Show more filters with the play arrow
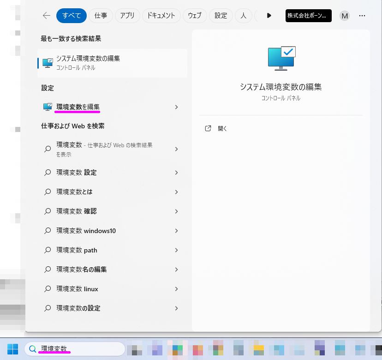Screen dimensions: 382x360 click(269, 16)
